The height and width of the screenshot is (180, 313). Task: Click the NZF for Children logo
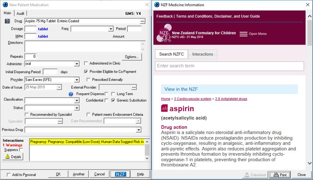pyautogui.click(x=164, y=33)
